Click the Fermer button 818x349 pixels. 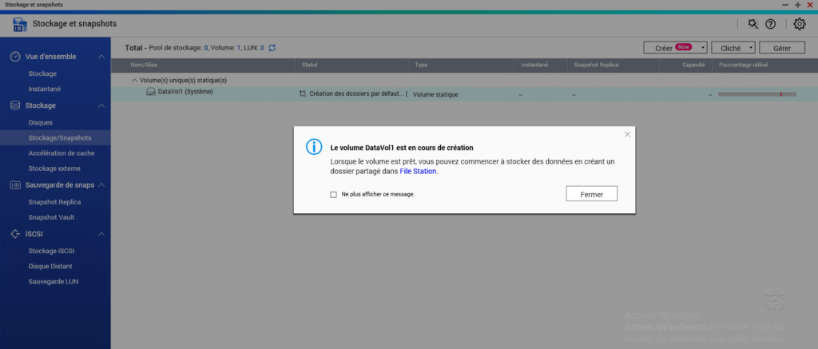(x=591, y=194)
